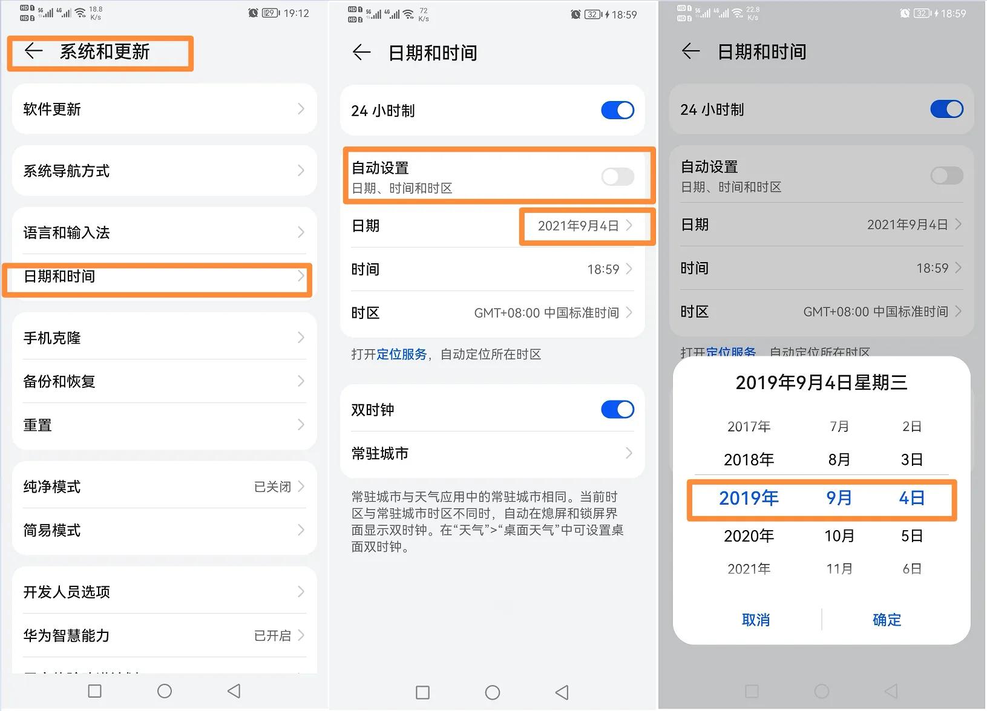Viewport: 987px width, 711px height.
Task: Turn off the 双时钟 toggle
Action: (x=617, y=409)
